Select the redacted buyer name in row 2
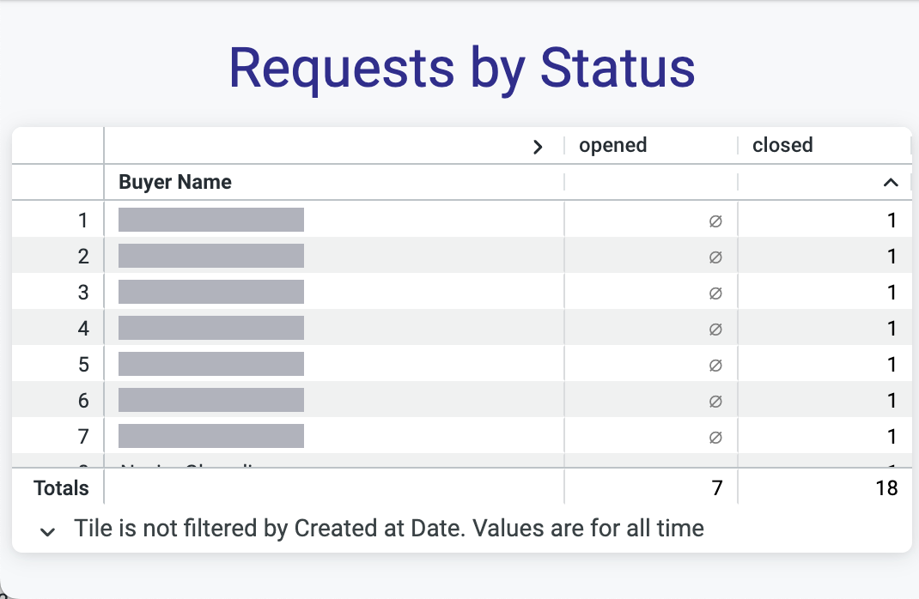919x599 pixels. (211, 256)
